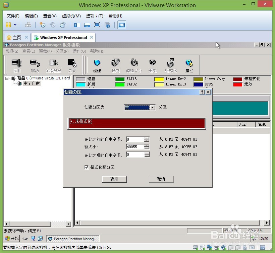Click the 在此之前的自由空间 input field
The width and height of the screenshot is (275, 253).
click(135, 139)
